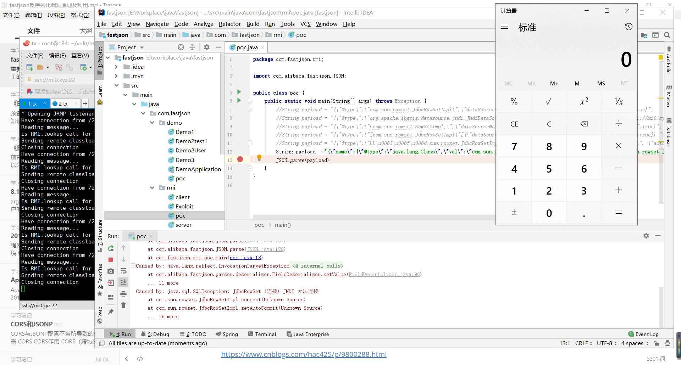Clear all console output with trash icon
The width and height of the screenshot is (681, 365).
(123, 305)
